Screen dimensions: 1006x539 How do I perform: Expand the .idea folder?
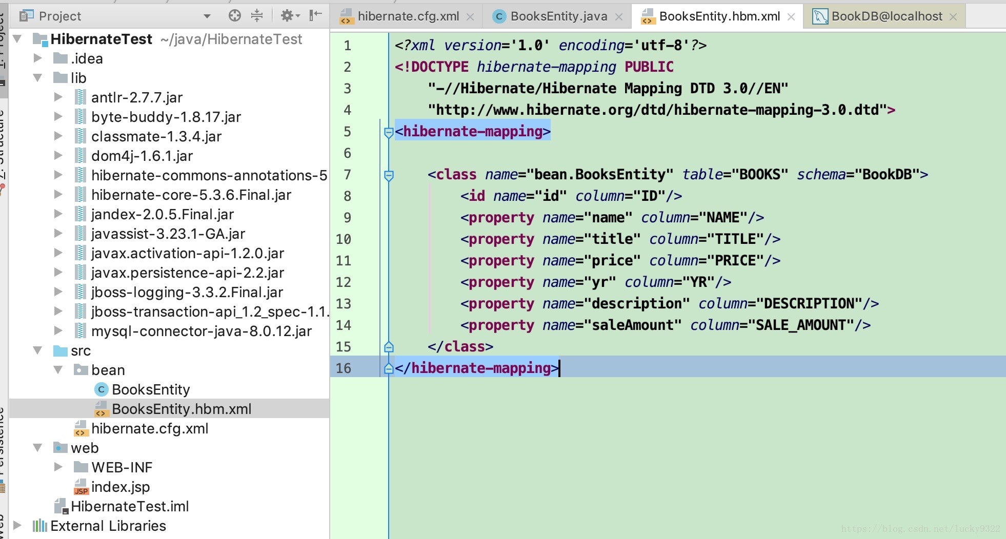tap(37, 58)
